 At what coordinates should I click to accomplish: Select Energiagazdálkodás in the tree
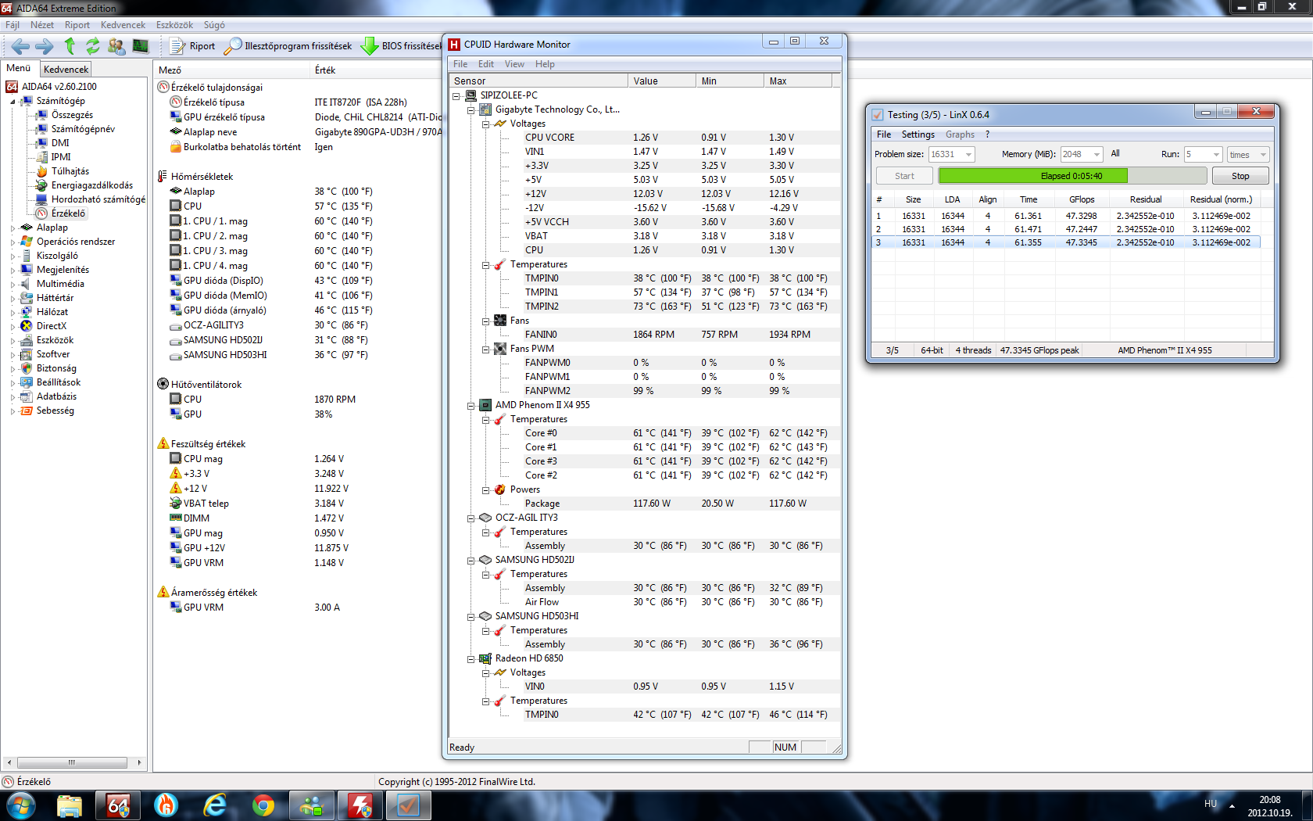tap(91, 185)
